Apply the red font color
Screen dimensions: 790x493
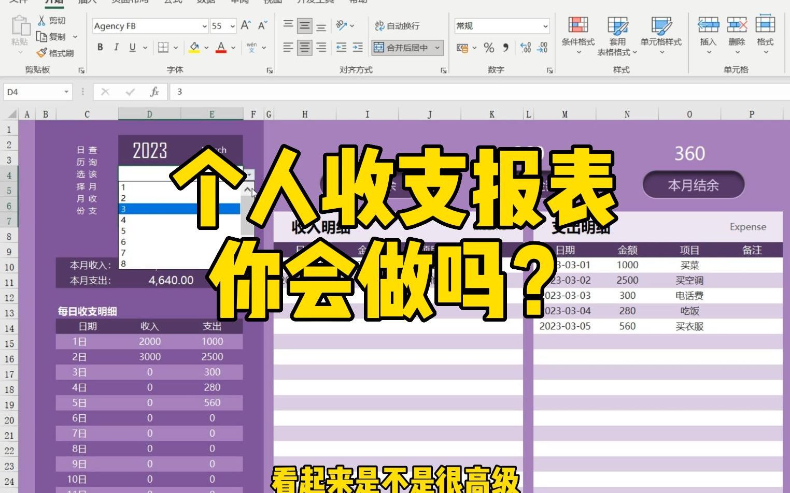[221, 47]
